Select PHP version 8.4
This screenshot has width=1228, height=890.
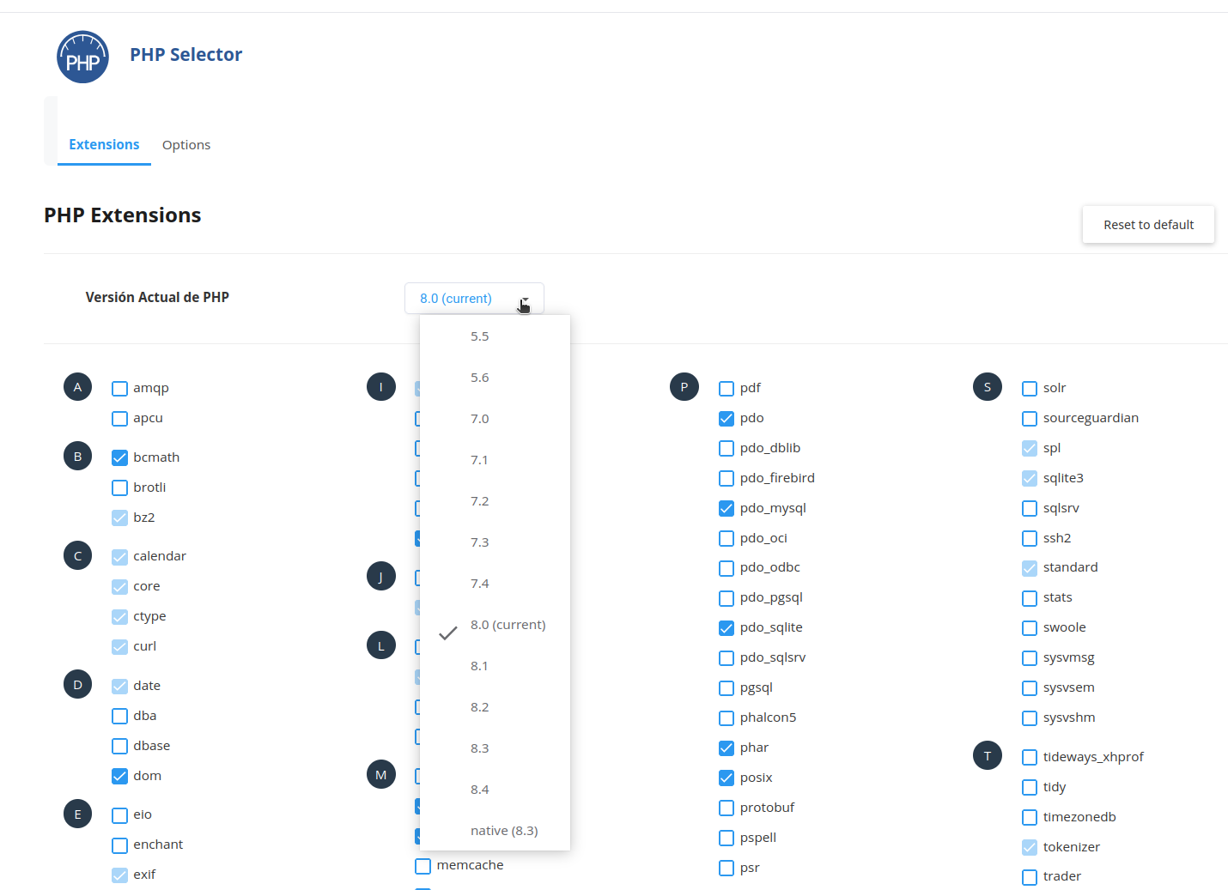click(495, 790)
